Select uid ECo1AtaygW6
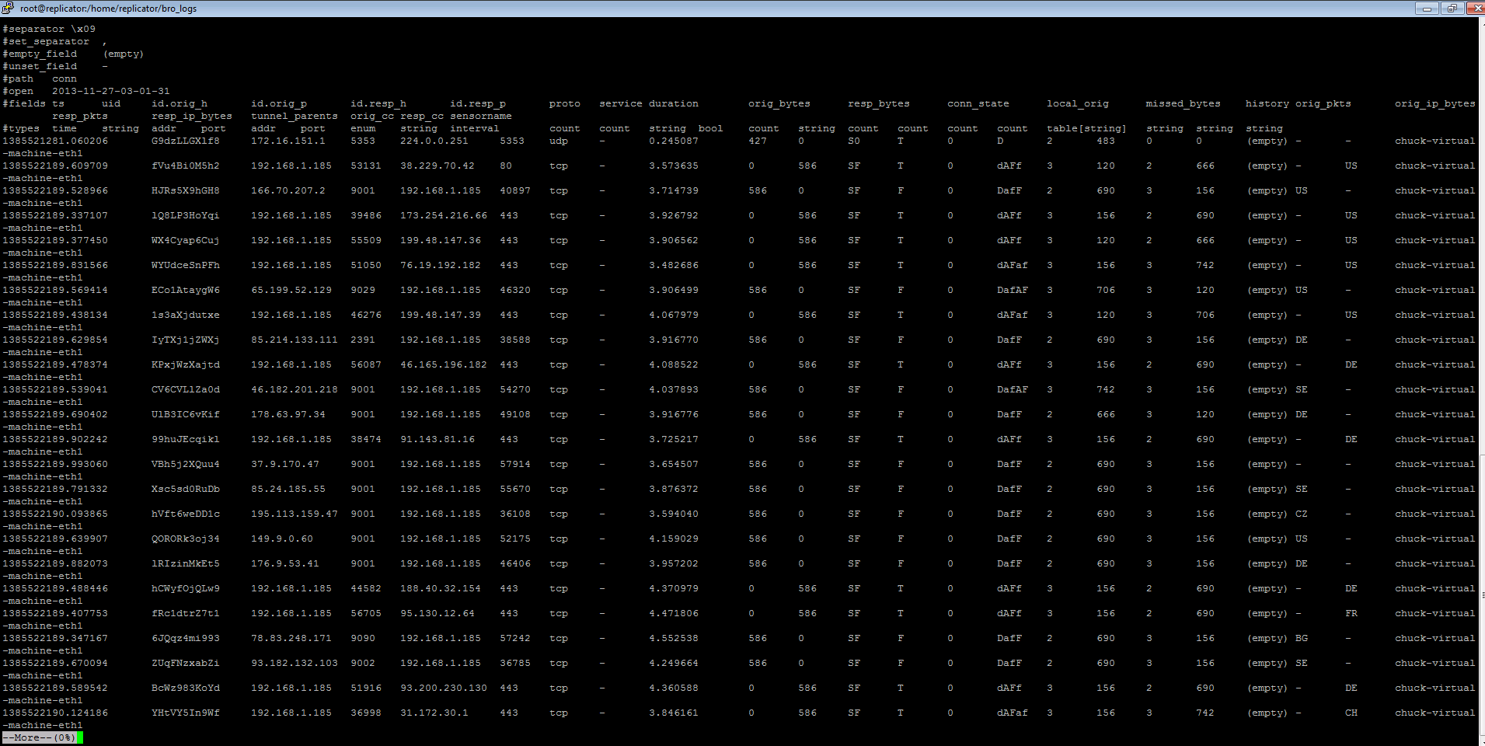Screen dimensions: 1485x746 click(x=186, y=291)
